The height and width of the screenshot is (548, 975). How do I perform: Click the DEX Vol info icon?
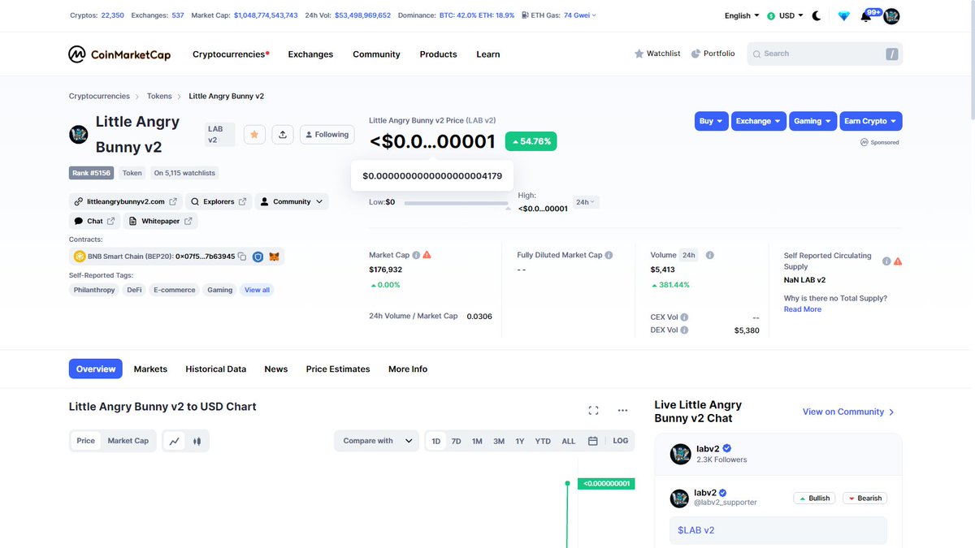(x=684, y=330)
